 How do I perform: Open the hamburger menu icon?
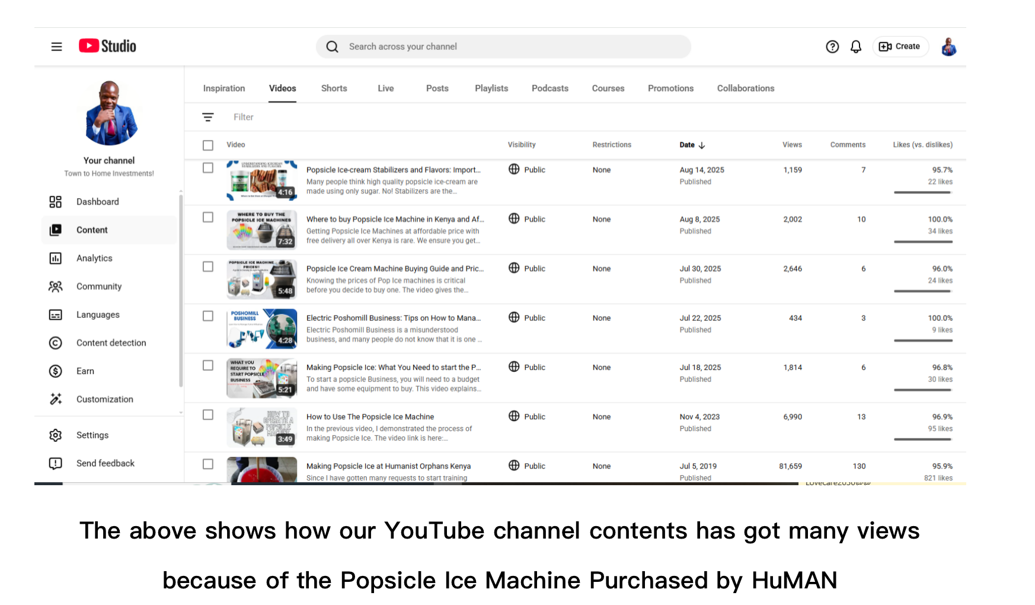click(x=56, y=46)
